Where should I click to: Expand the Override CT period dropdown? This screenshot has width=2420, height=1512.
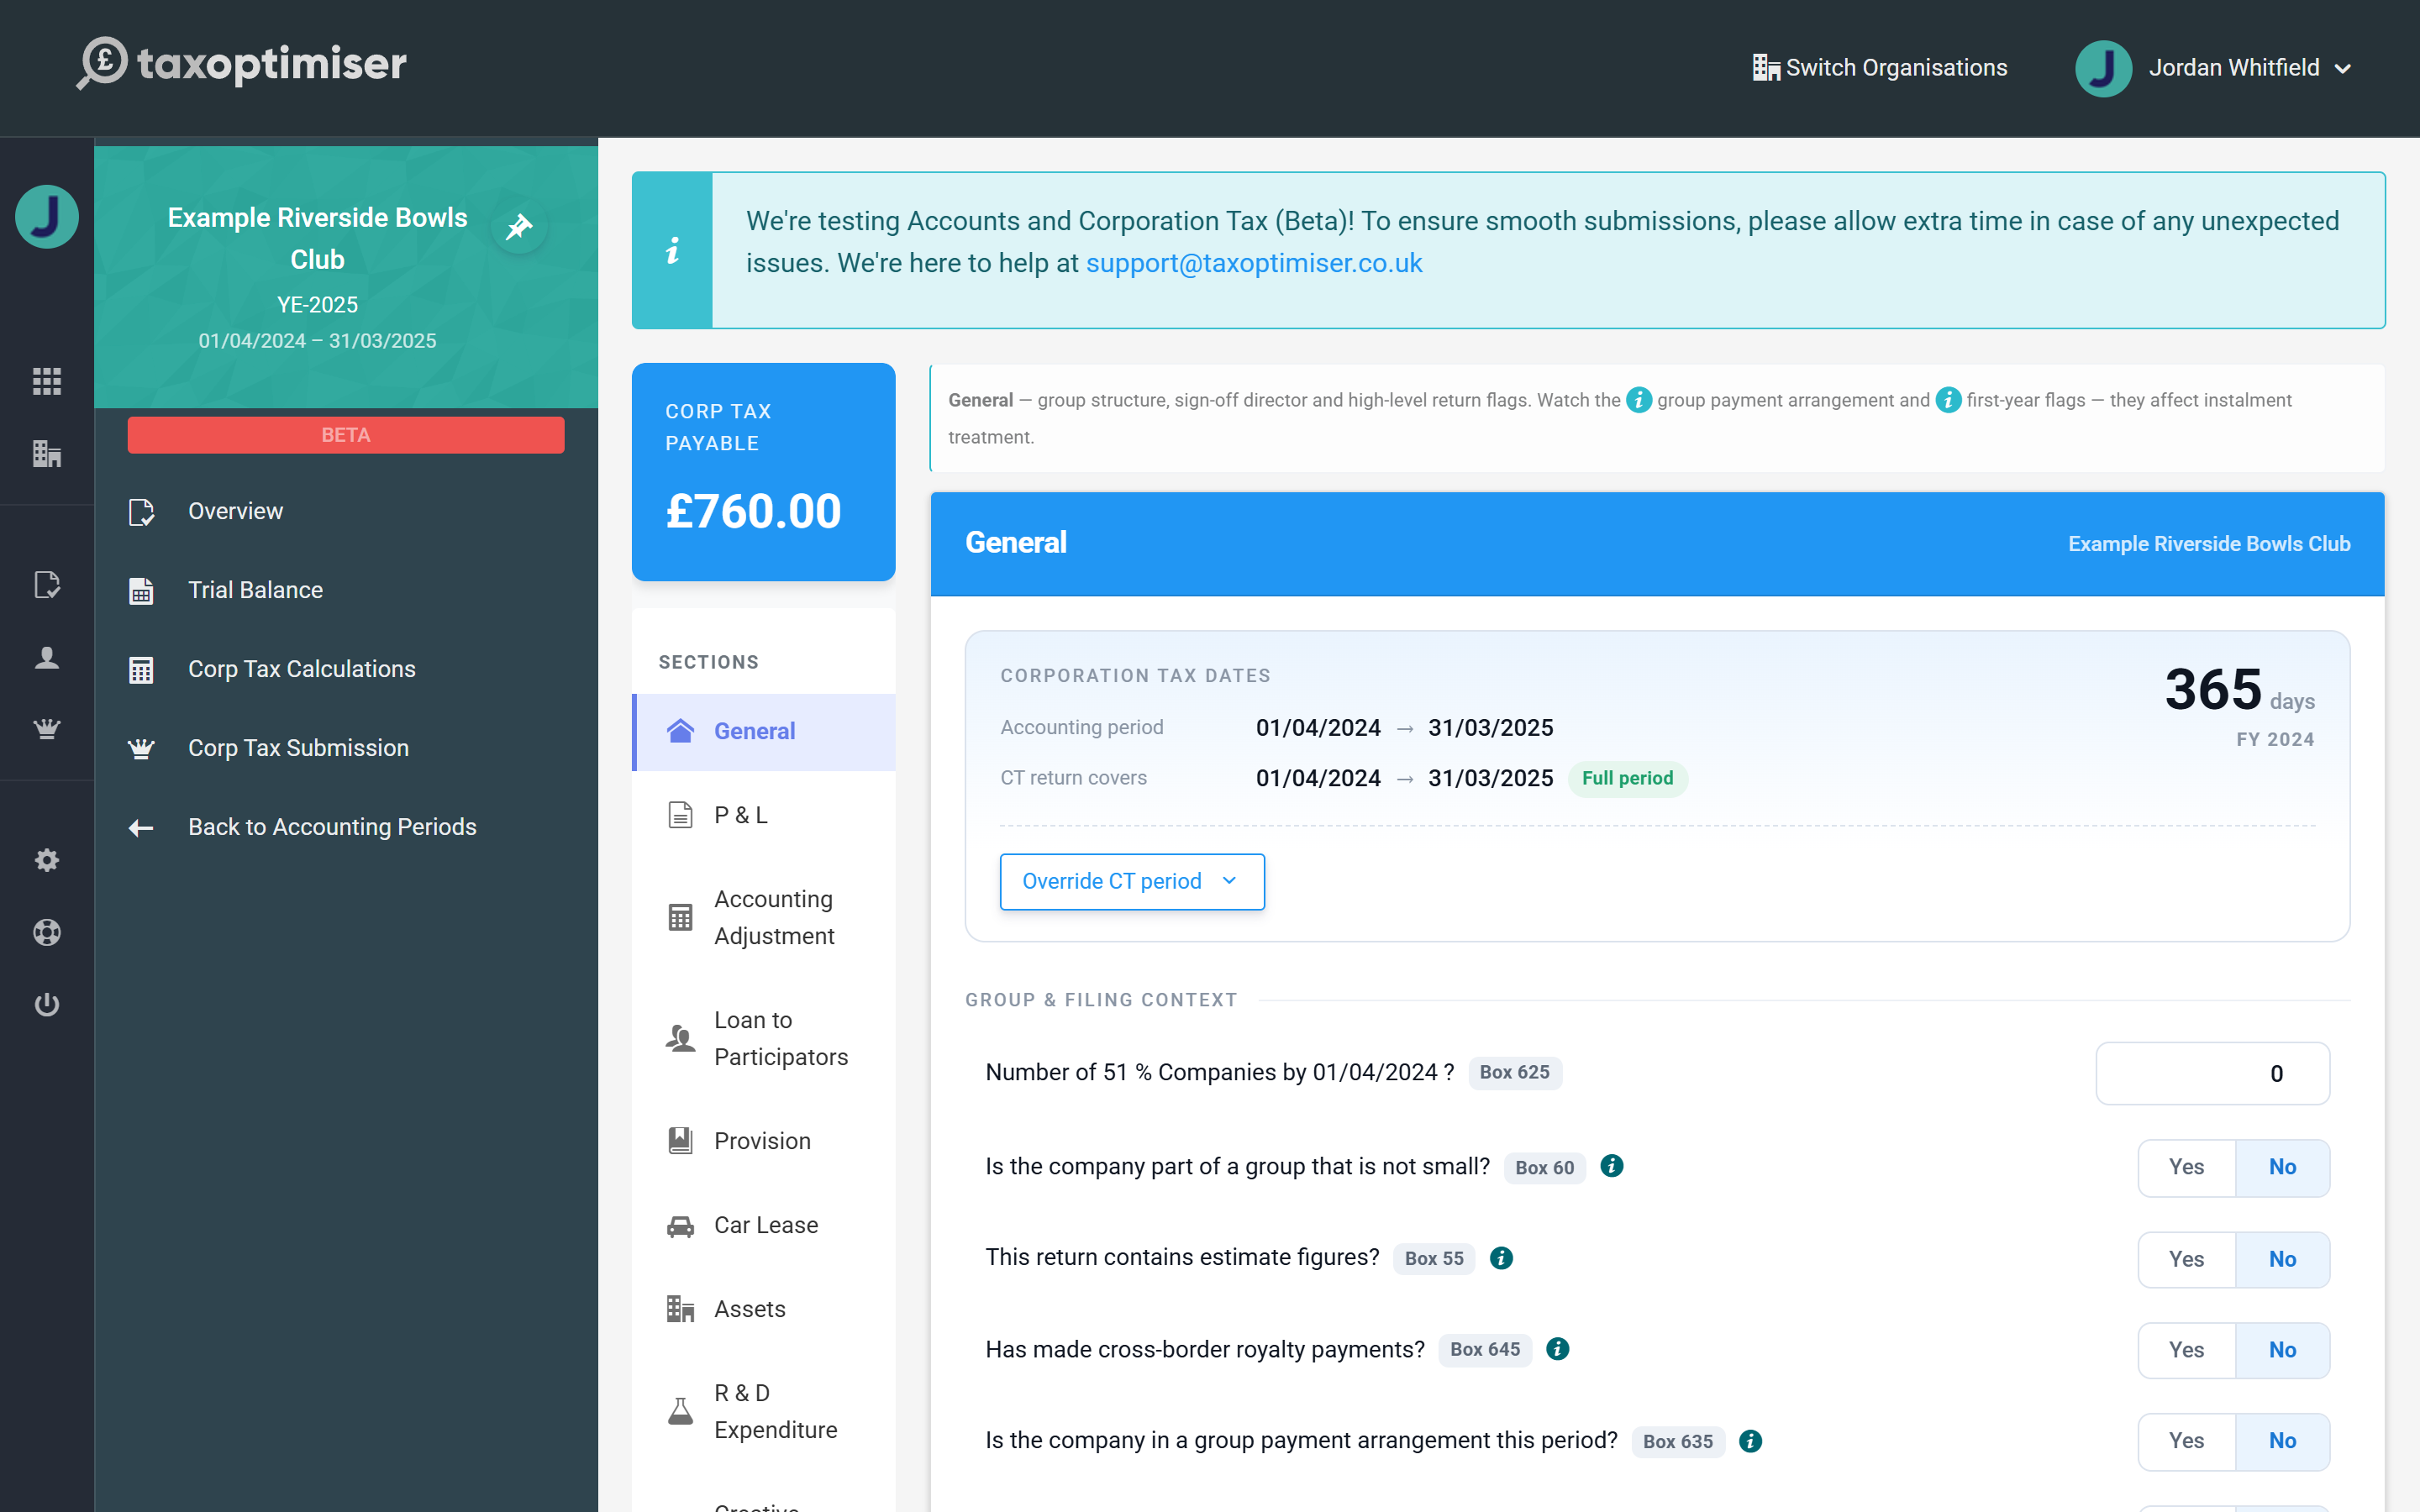tap(1132, 881)
